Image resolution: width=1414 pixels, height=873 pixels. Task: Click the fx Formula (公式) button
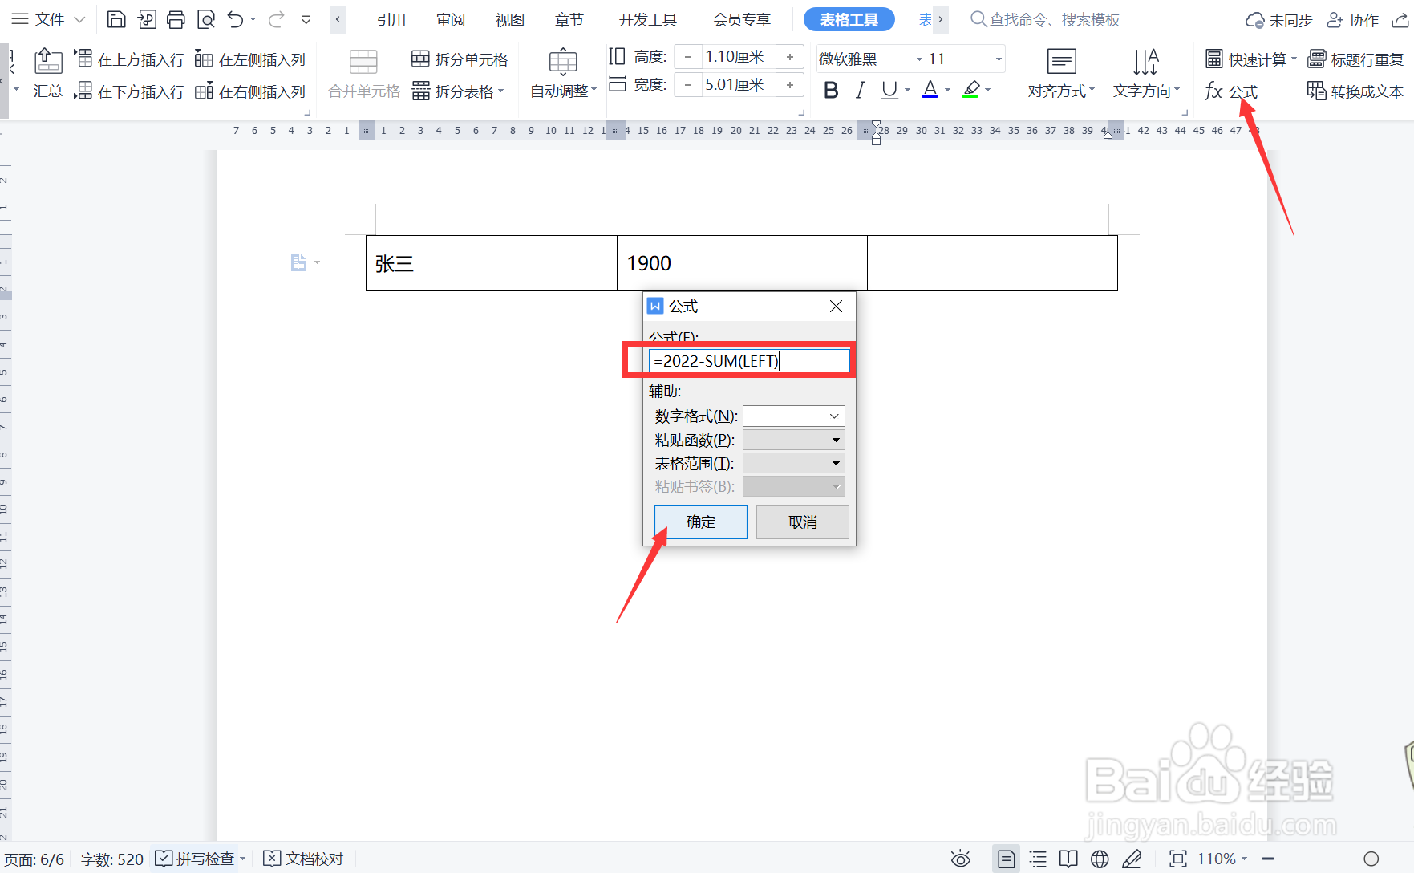coord(1231,91)
